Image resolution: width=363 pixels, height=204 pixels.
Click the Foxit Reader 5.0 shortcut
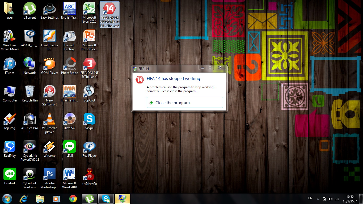tap(50, 36)
